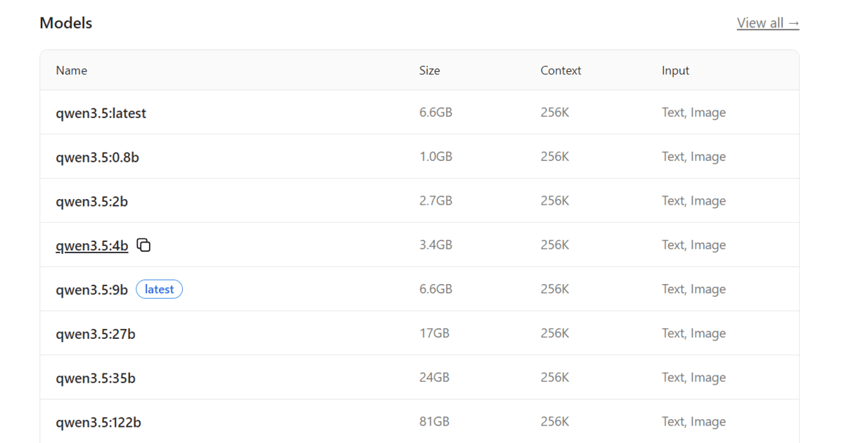This screenshot has height=443, width=844.
Task: Click the copy icon next to qwen3.5:4b
Action: (143, 245)
